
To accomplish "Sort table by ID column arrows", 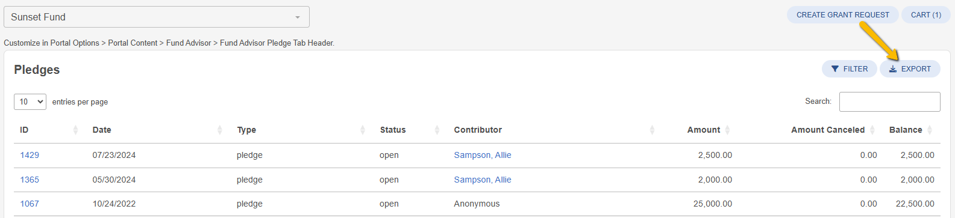I will [x=75, y=130].
